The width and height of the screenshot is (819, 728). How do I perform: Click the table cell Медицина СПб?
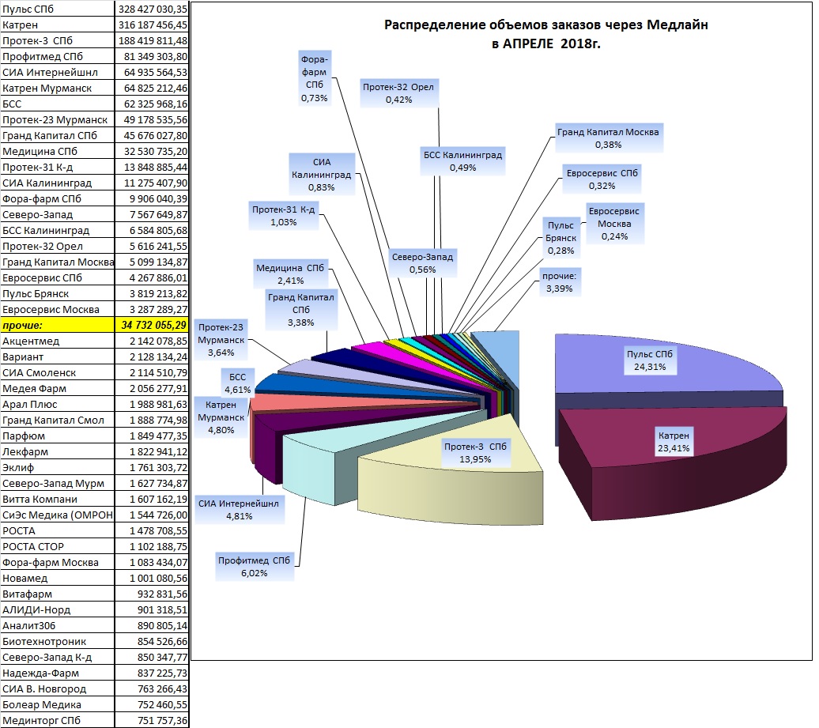pyautogui.click(x=57, y=152)
